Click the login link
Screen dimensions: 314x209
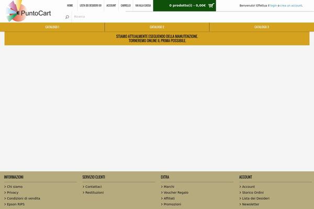pos(273,6)
